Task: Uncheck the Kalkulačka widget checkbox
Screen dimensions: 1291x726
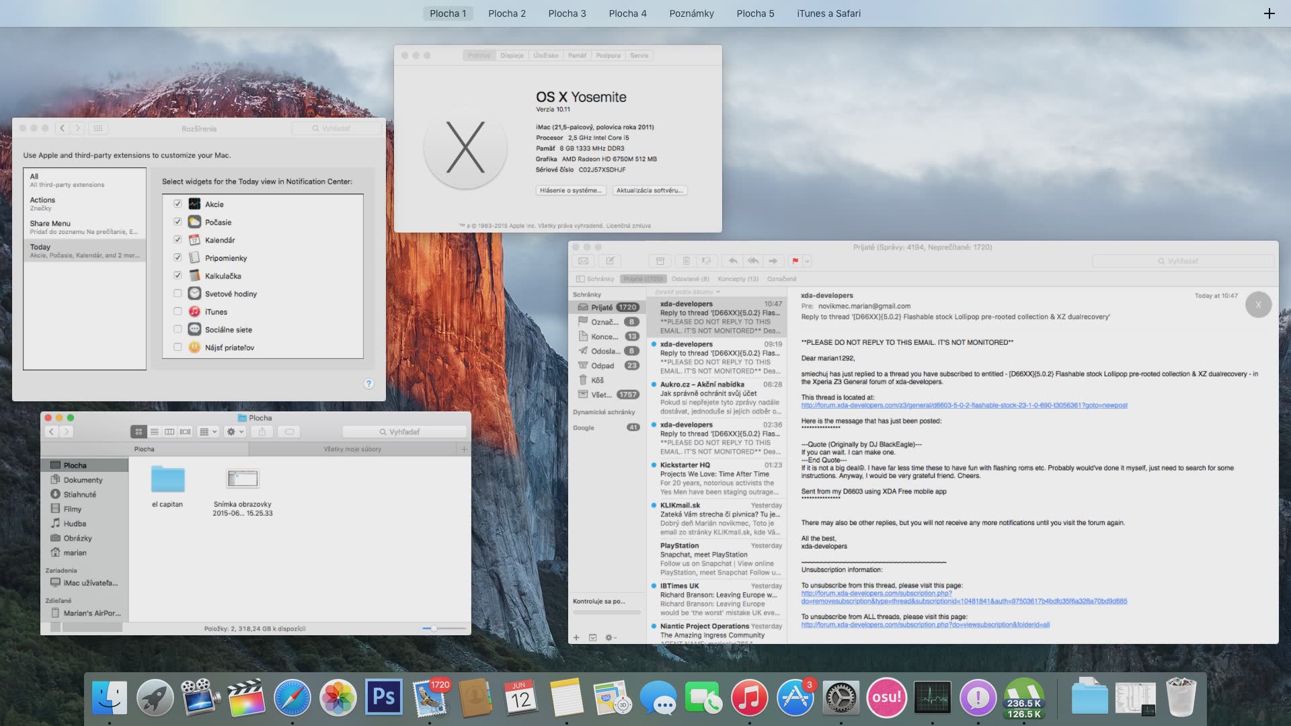Action: (x=178, y=276)
